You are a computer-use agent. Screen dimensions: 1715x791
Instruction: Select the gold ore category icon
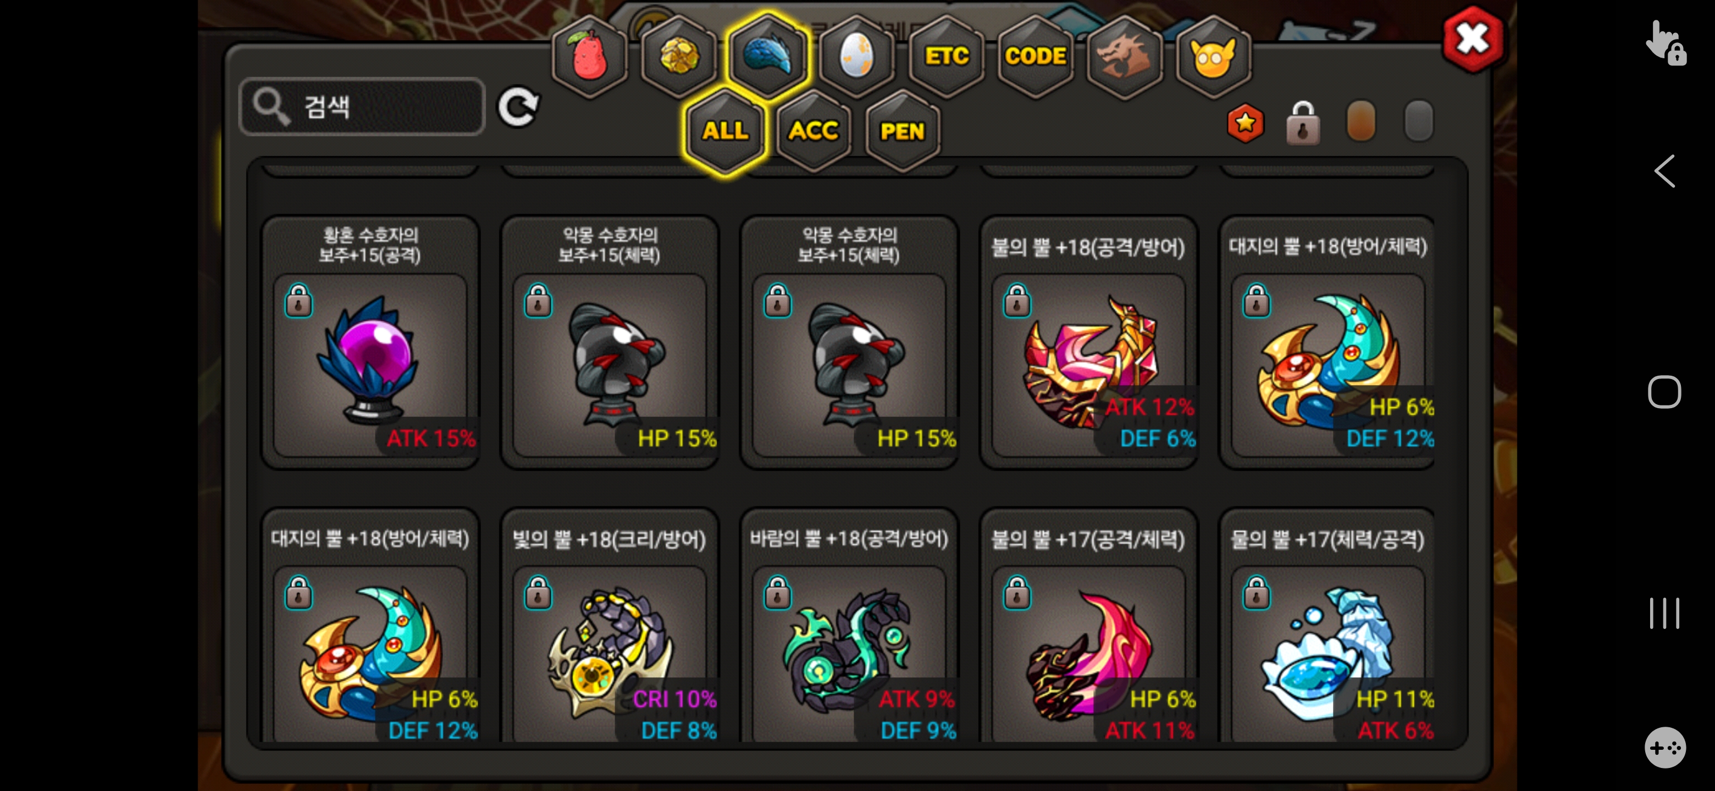[678, 56]
